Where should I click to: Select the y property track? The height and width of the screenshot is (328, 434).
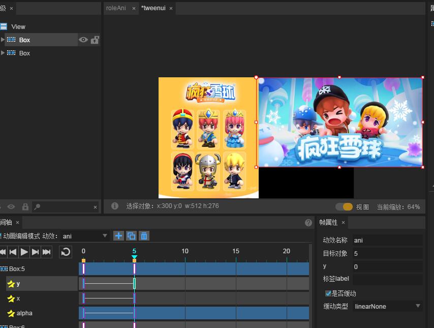[42, 284]
